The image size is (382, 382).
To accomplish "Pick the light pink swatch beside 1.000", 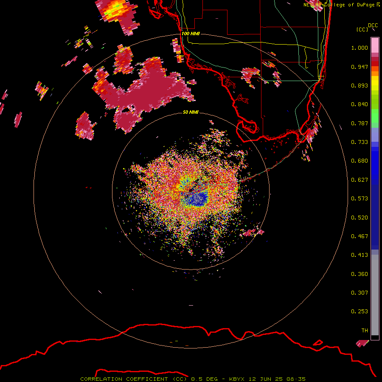I will [375, 45].
